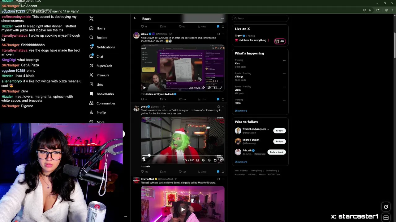Open the Vikings trending topic

[239, 76]
